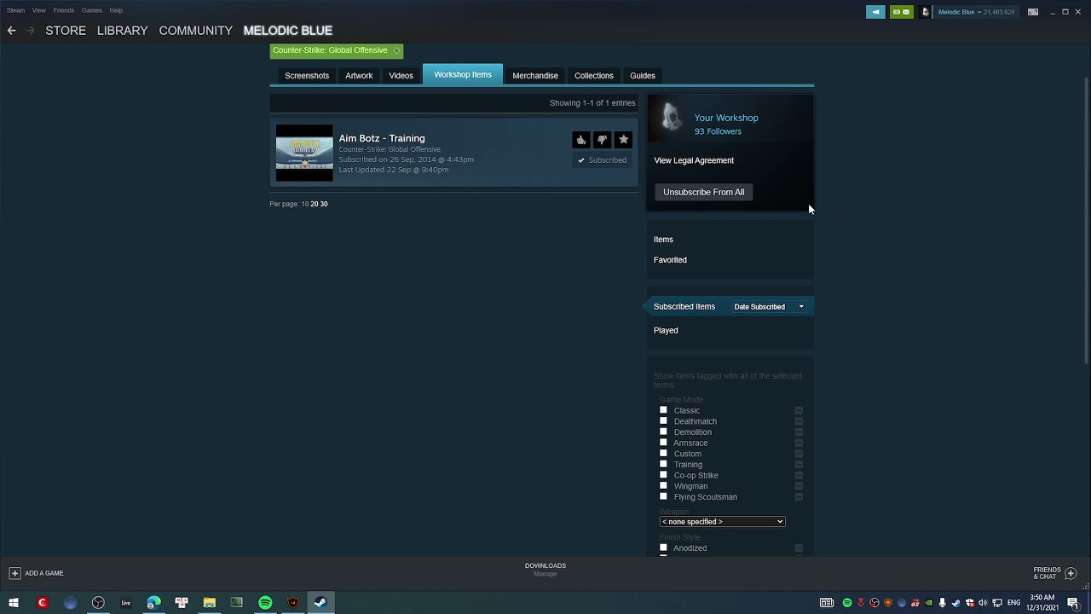The image size is (1091, 614).
Task: Open the Windows notification center
Action: pyautogui.click(x=1073, y=603)
